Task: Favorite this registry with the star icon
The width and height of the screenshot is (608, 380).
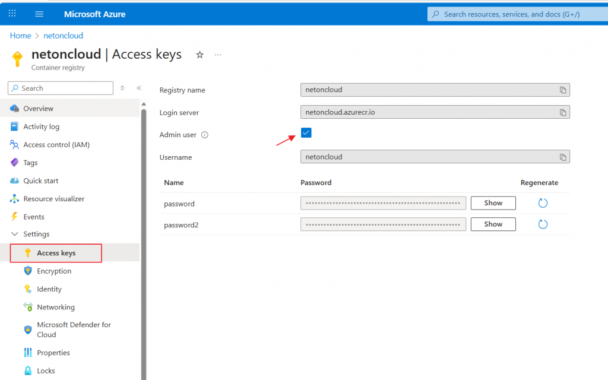Action: pyautogui.click(x=199, y=55)
